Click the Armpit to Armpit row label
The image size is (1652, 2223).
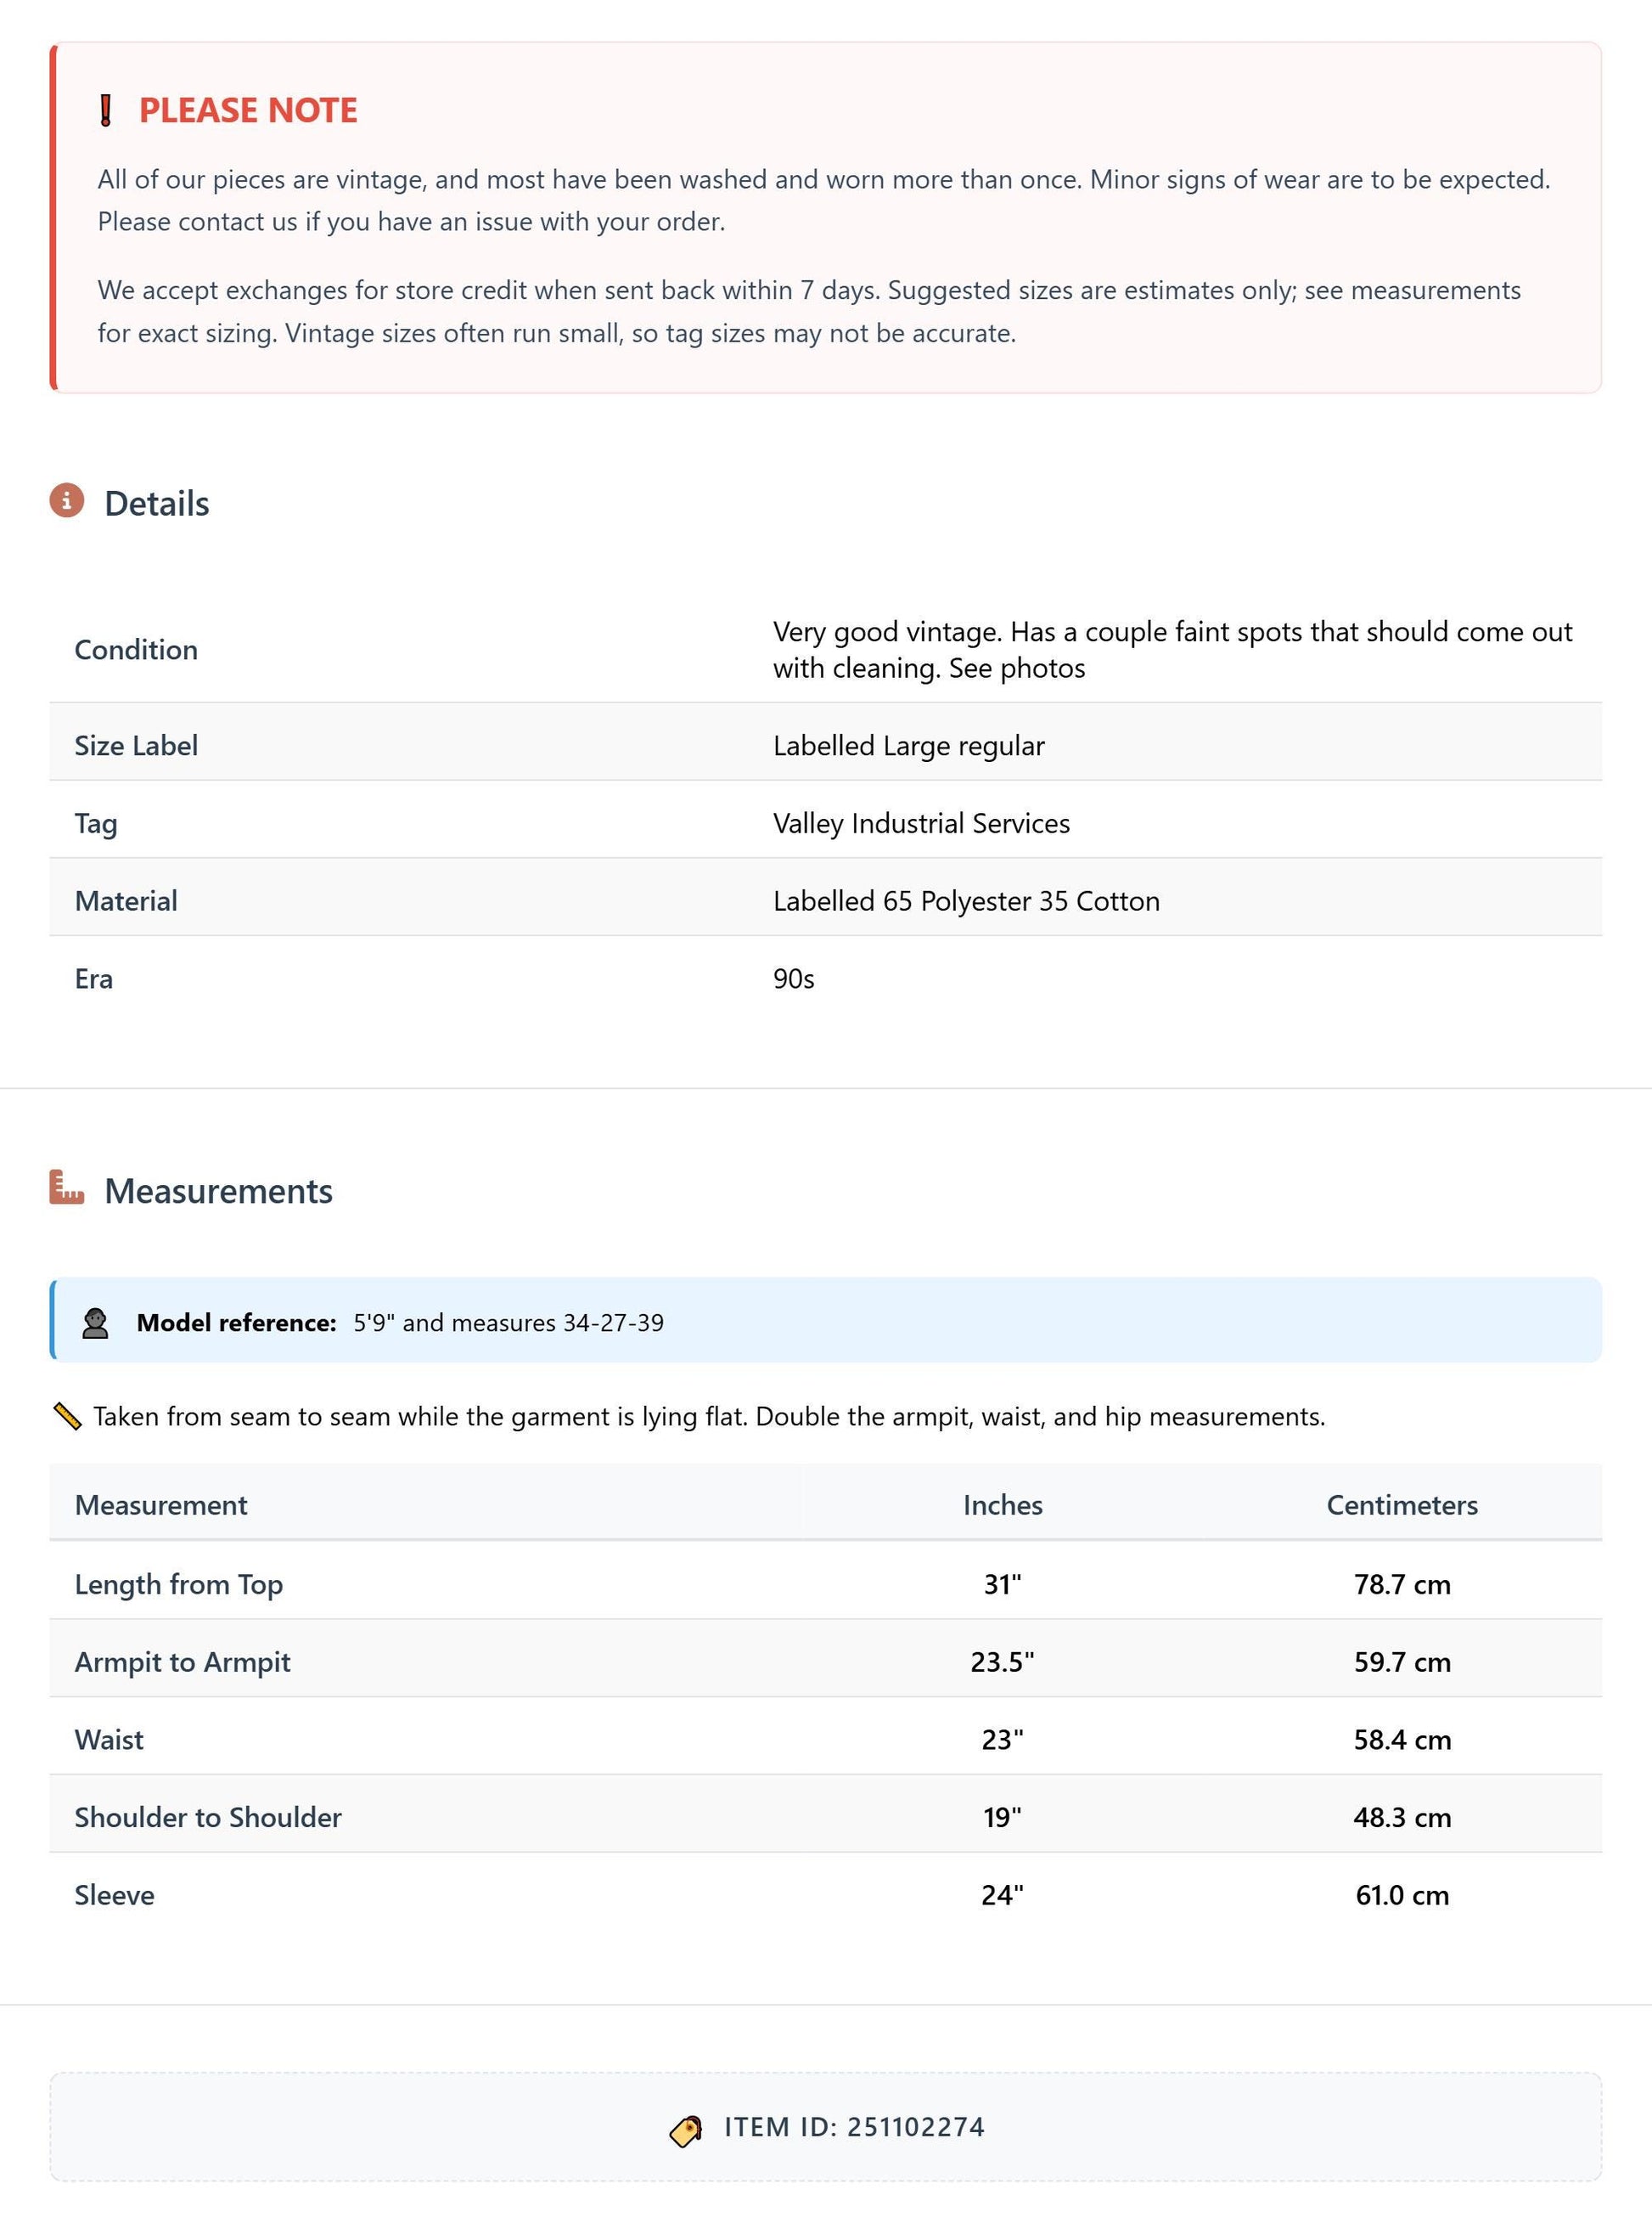(182, 1662)
